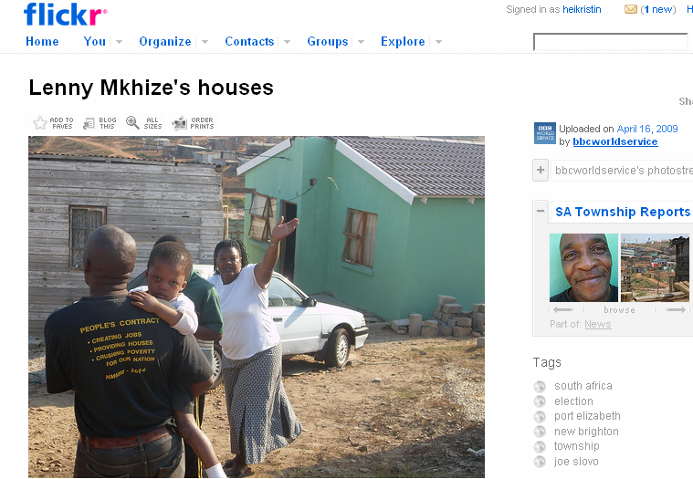Open the Organize dropdown arrow
The width and height of the screenshot is (693, 479).
pos(205,41)
